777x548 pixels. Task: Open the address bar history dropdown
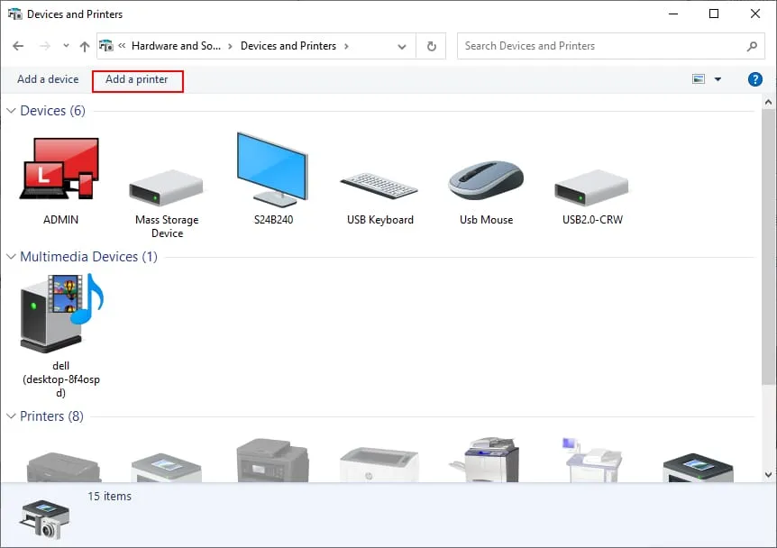[402, 46]
